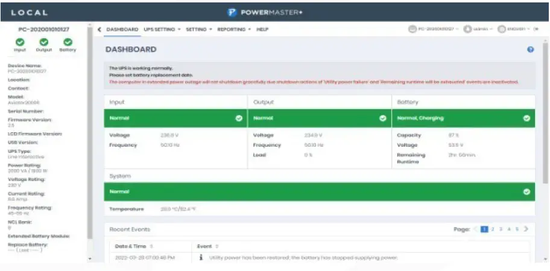Viewport: 550px width, 271px height.
Task: Click the red shutdown warning message
Action: (x=314, y=82)
